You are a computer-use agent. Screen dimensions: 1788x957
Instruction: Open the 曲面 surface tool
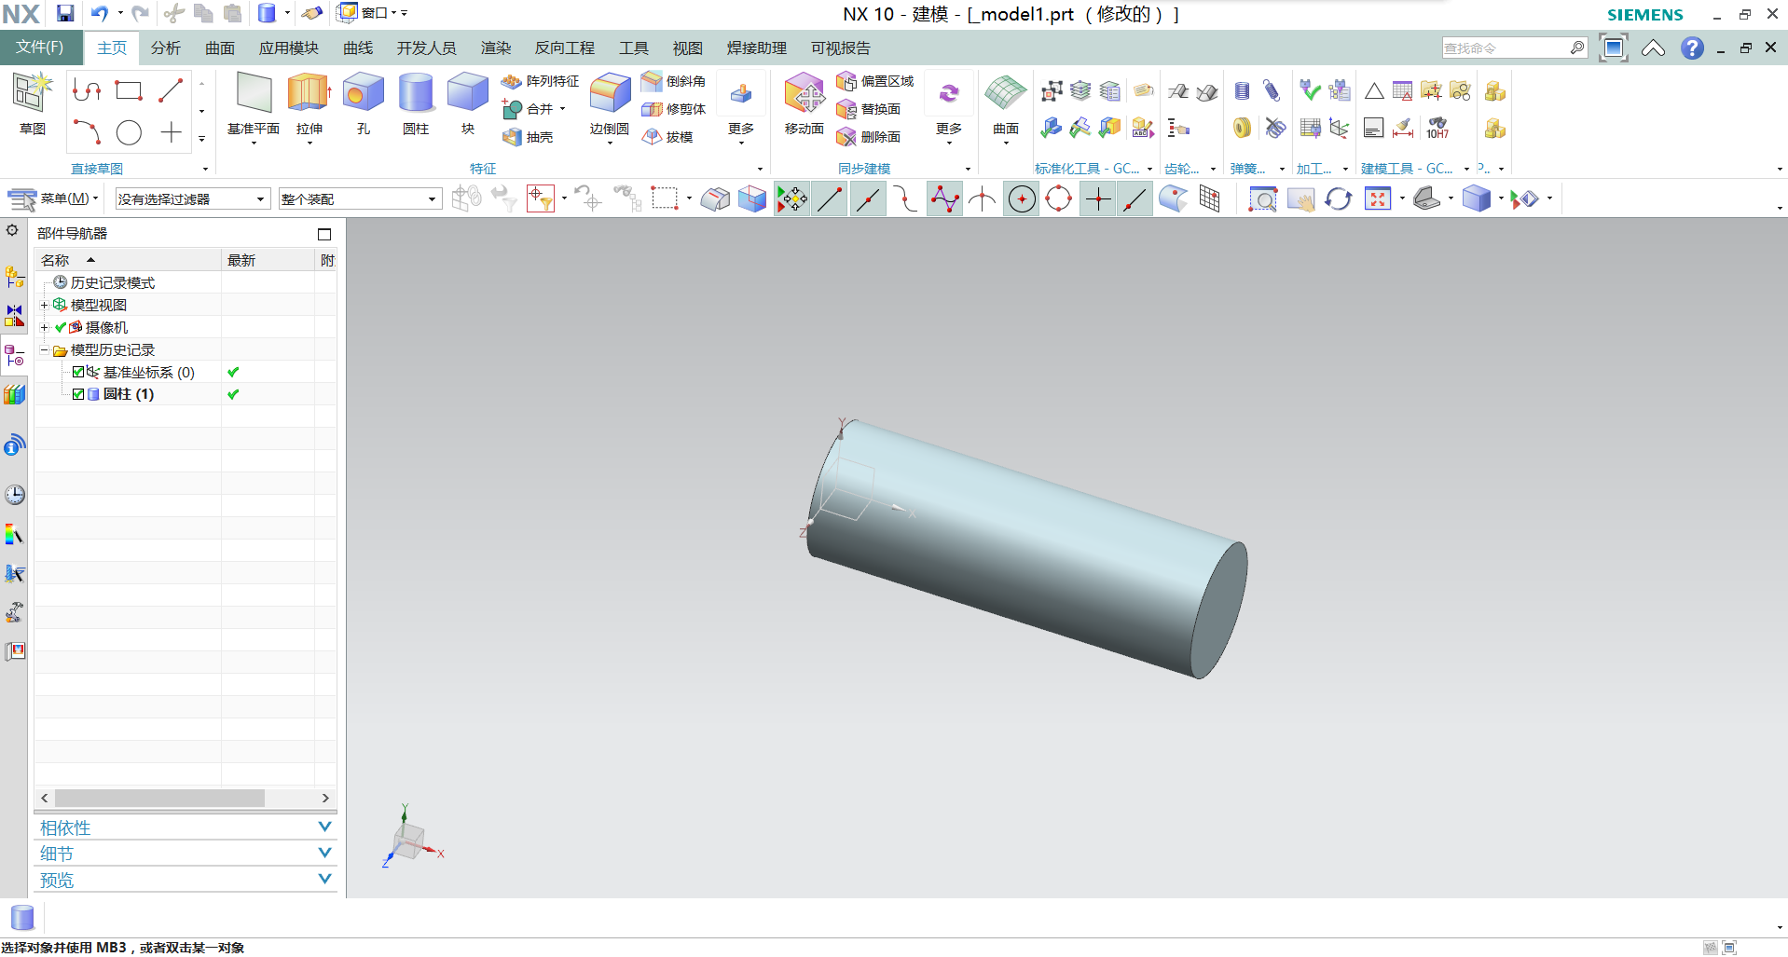(x=1006, y=105)
